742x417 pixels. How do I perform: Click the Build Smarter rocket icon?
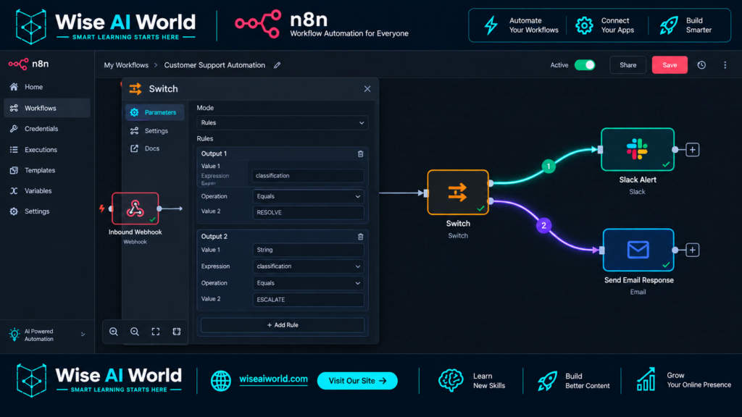point(669,25)
